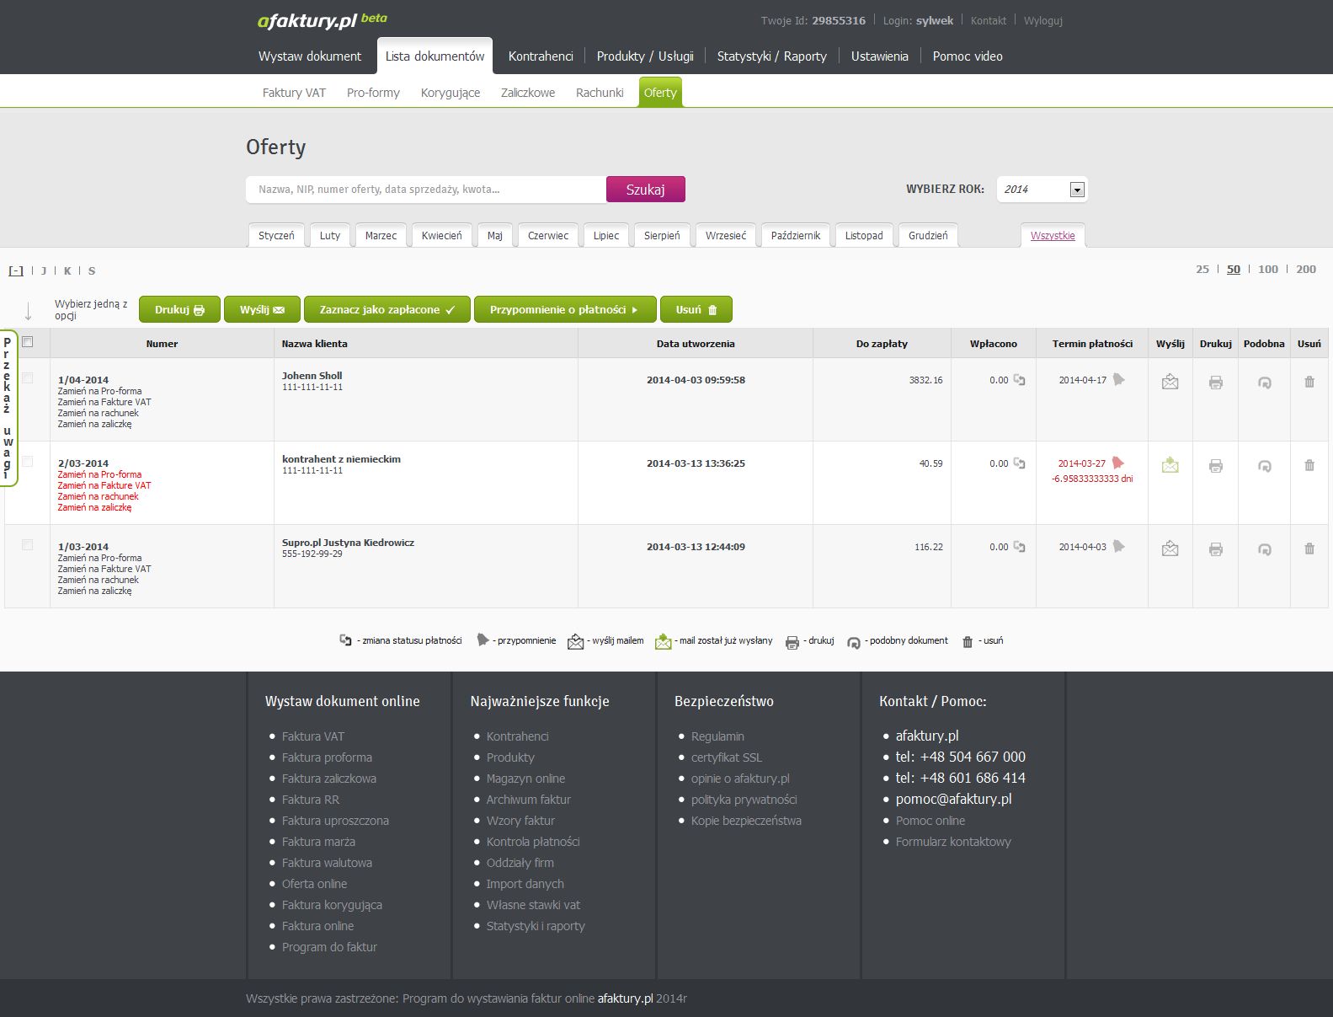
Task: Click Zamień na Fakturę VAT under 1/04-2014
Action: (x=104, y=402)
